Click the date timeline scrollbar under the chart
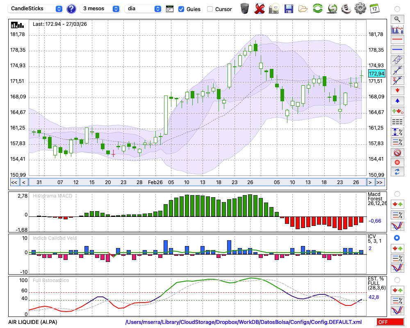410x328 pixels. pyautogui.click(x=197, y=182)
